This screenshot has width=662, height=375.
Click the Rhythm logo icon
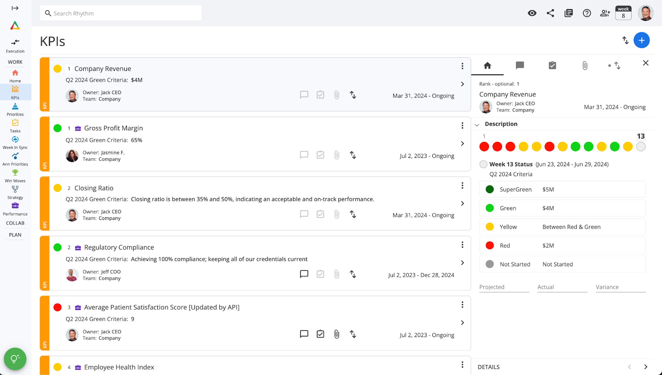(x=15, y=26)
